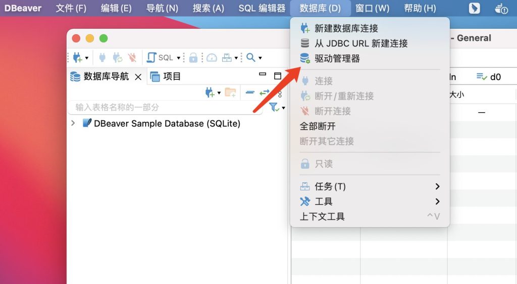The width and height of the screenshot is (517, 284).
Task: Click the white bird icon in menu bar
Action: [474, 8]
